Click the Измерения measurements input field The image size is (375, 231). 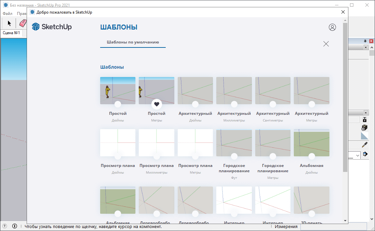pos(336,226)
